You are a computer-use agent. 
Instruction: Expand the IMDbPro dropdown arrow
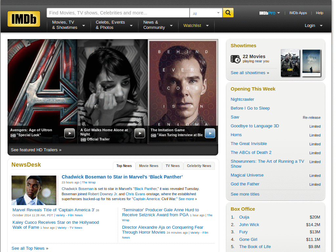click(279, 13)
